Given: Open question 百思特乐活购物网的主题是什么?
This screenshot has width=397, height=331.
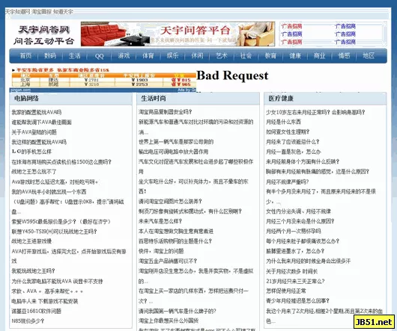Looking at the screenshot, I should [175, 241].
